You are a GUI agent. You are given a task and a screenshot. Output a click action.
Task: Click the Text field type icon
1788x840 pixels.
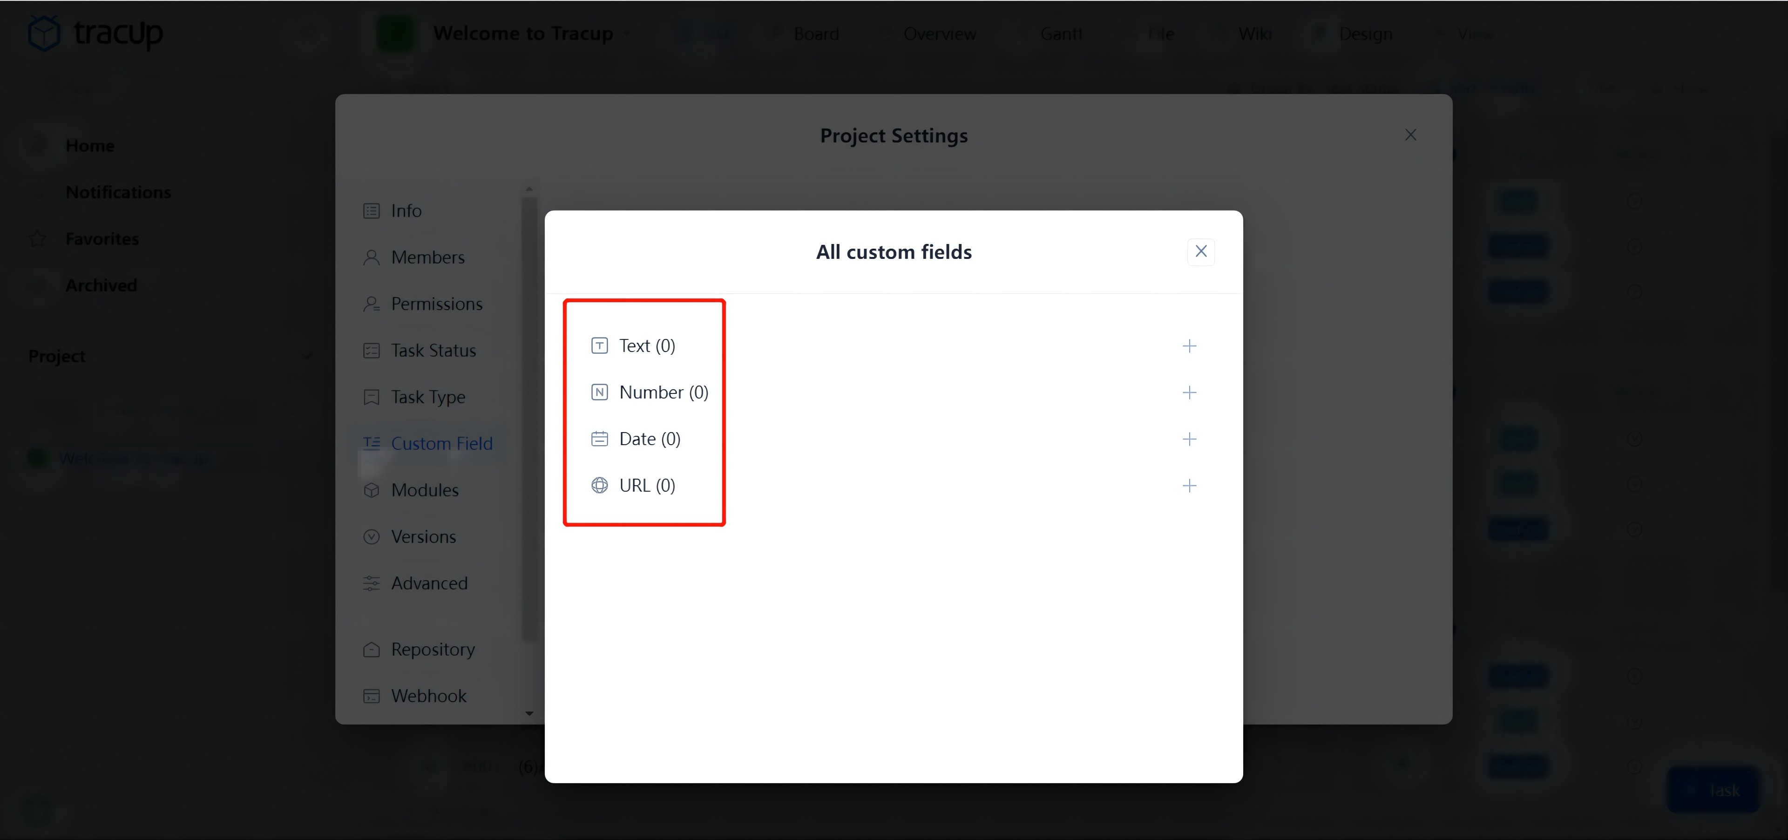(597, 345)
